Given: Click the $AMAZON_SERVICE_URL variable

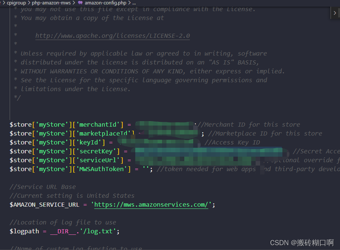Looking at the screenshot, I should click(x=44, y=204).
